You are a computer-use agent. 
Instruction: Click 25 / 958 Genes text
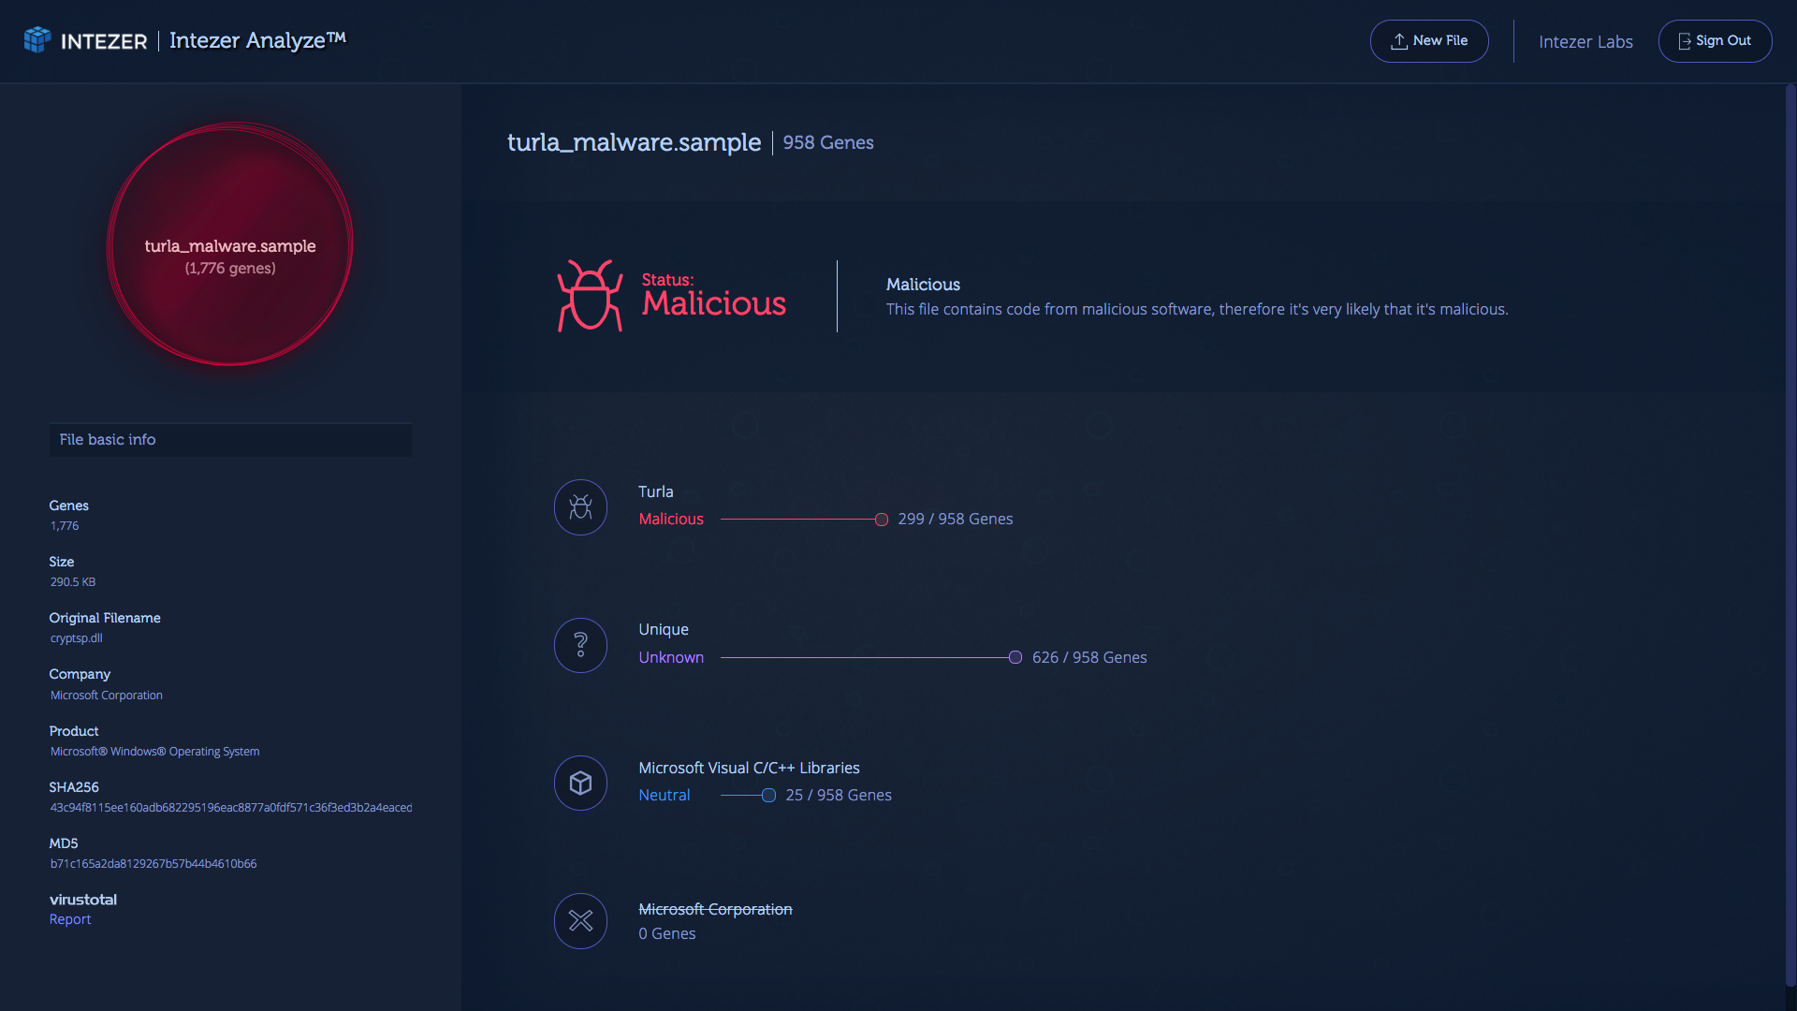[x=839, y=795]
